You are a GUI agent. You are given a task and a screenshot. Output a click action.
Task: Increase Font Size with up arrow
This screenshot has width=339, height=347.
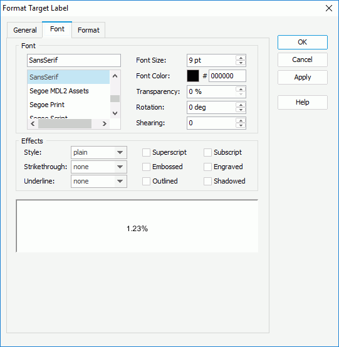[x=241, y=58]
